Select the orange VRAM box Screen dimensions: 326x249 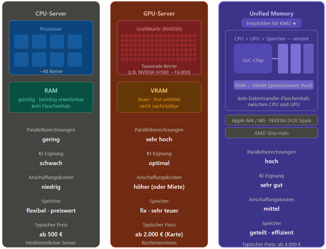[159, 97]
